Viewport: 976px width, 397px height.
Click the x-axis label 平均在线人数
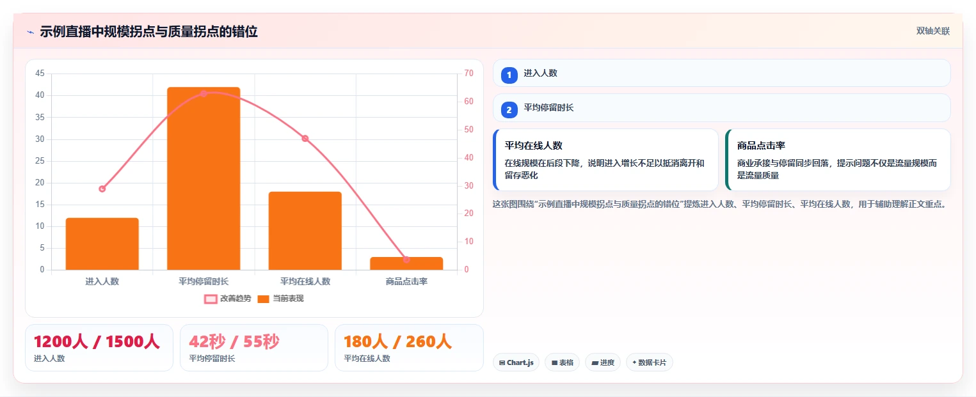click(305, 281)
